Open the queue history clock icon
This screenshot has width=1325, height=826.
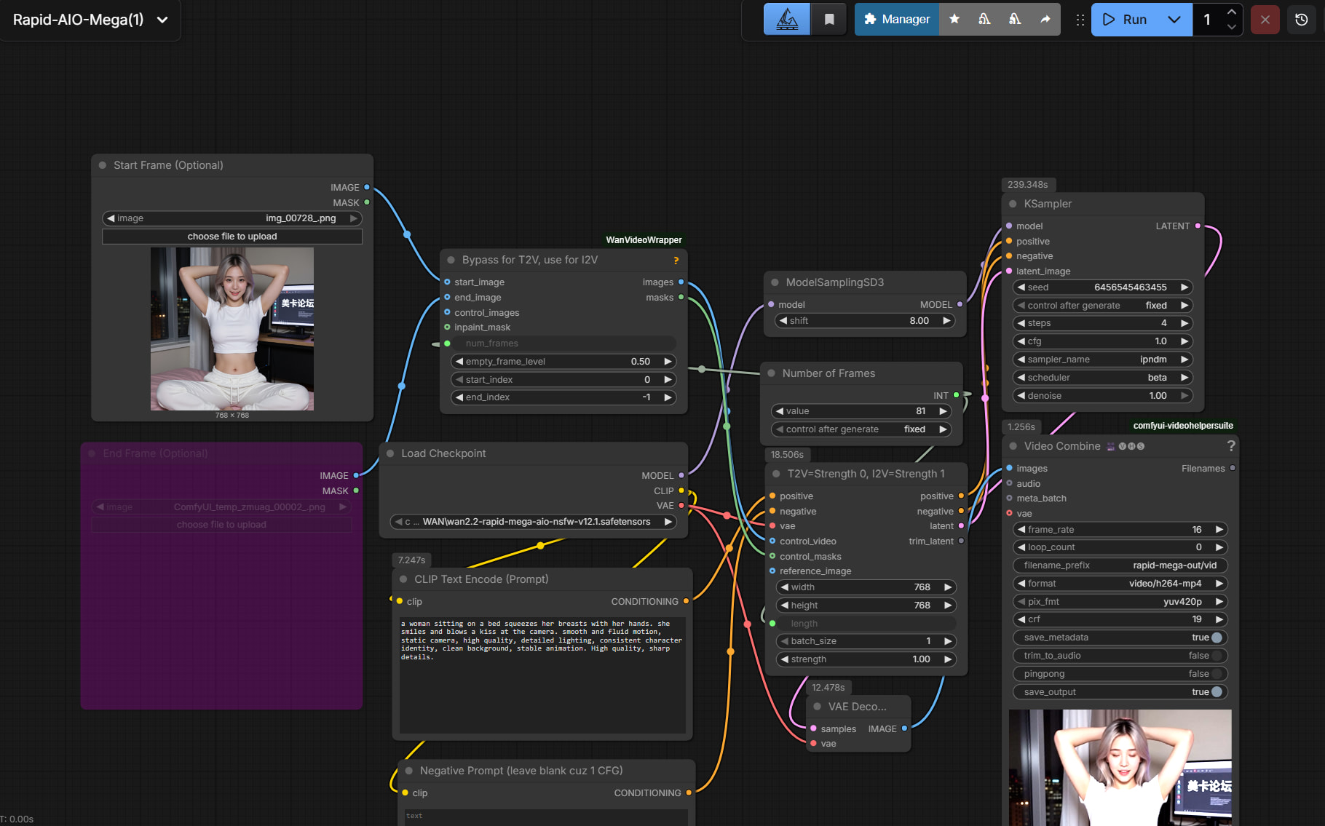tap(1301, 20)
